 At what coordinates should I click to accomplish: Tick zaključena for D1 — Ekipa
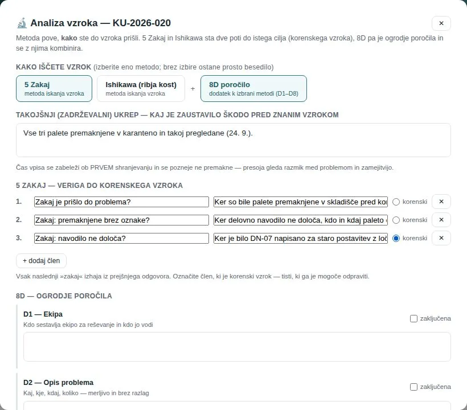point(413,318)
